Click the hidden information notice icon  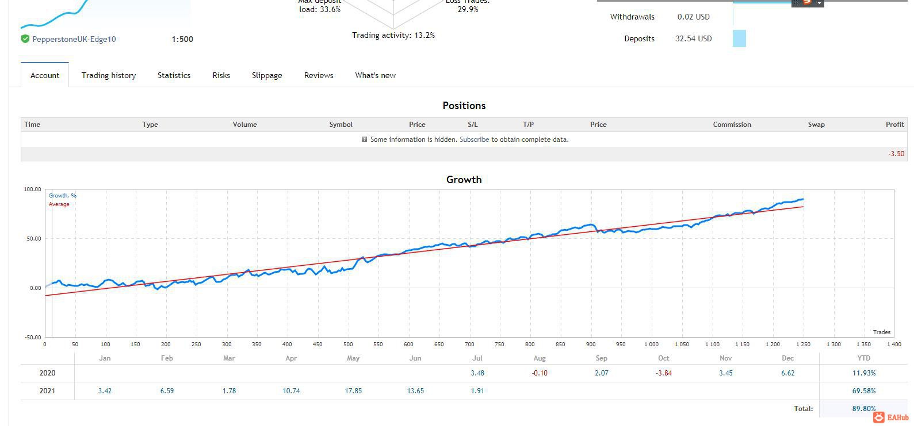(x=364, y=140)
